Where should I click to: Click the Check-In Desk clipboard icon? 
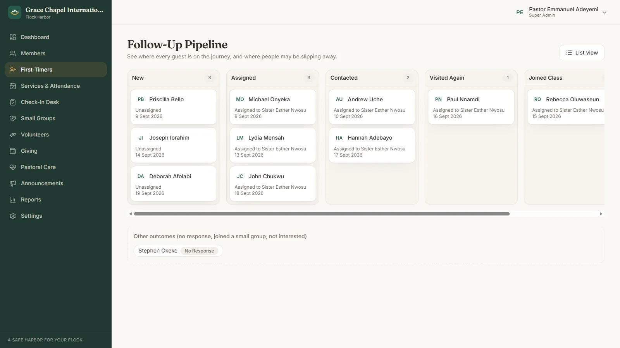[x=13, y=102]
